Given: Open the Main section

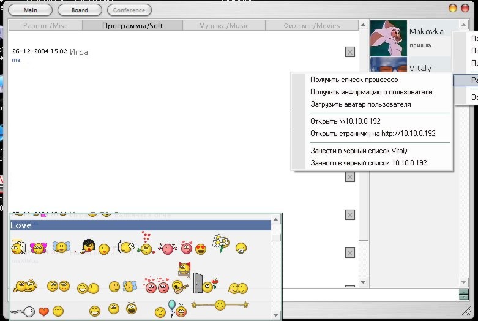Looking at the screenshot, I should 29,10.
